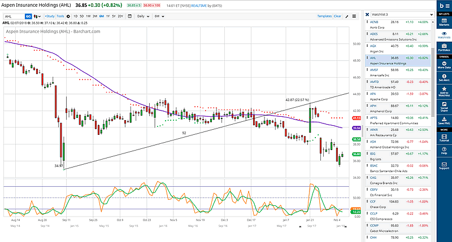Open the Tools menu
The width and height of the screenshot is (452, 242).
pos(60,16)
